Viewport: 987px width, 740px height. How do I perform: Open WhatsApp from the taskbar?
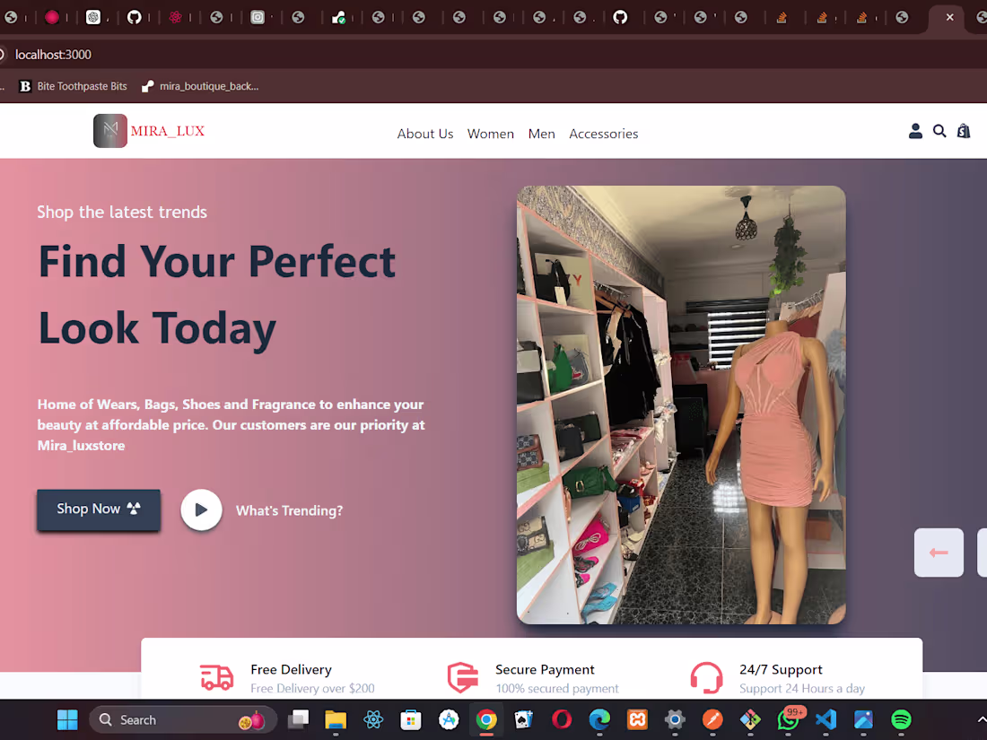tap(787, 720)
